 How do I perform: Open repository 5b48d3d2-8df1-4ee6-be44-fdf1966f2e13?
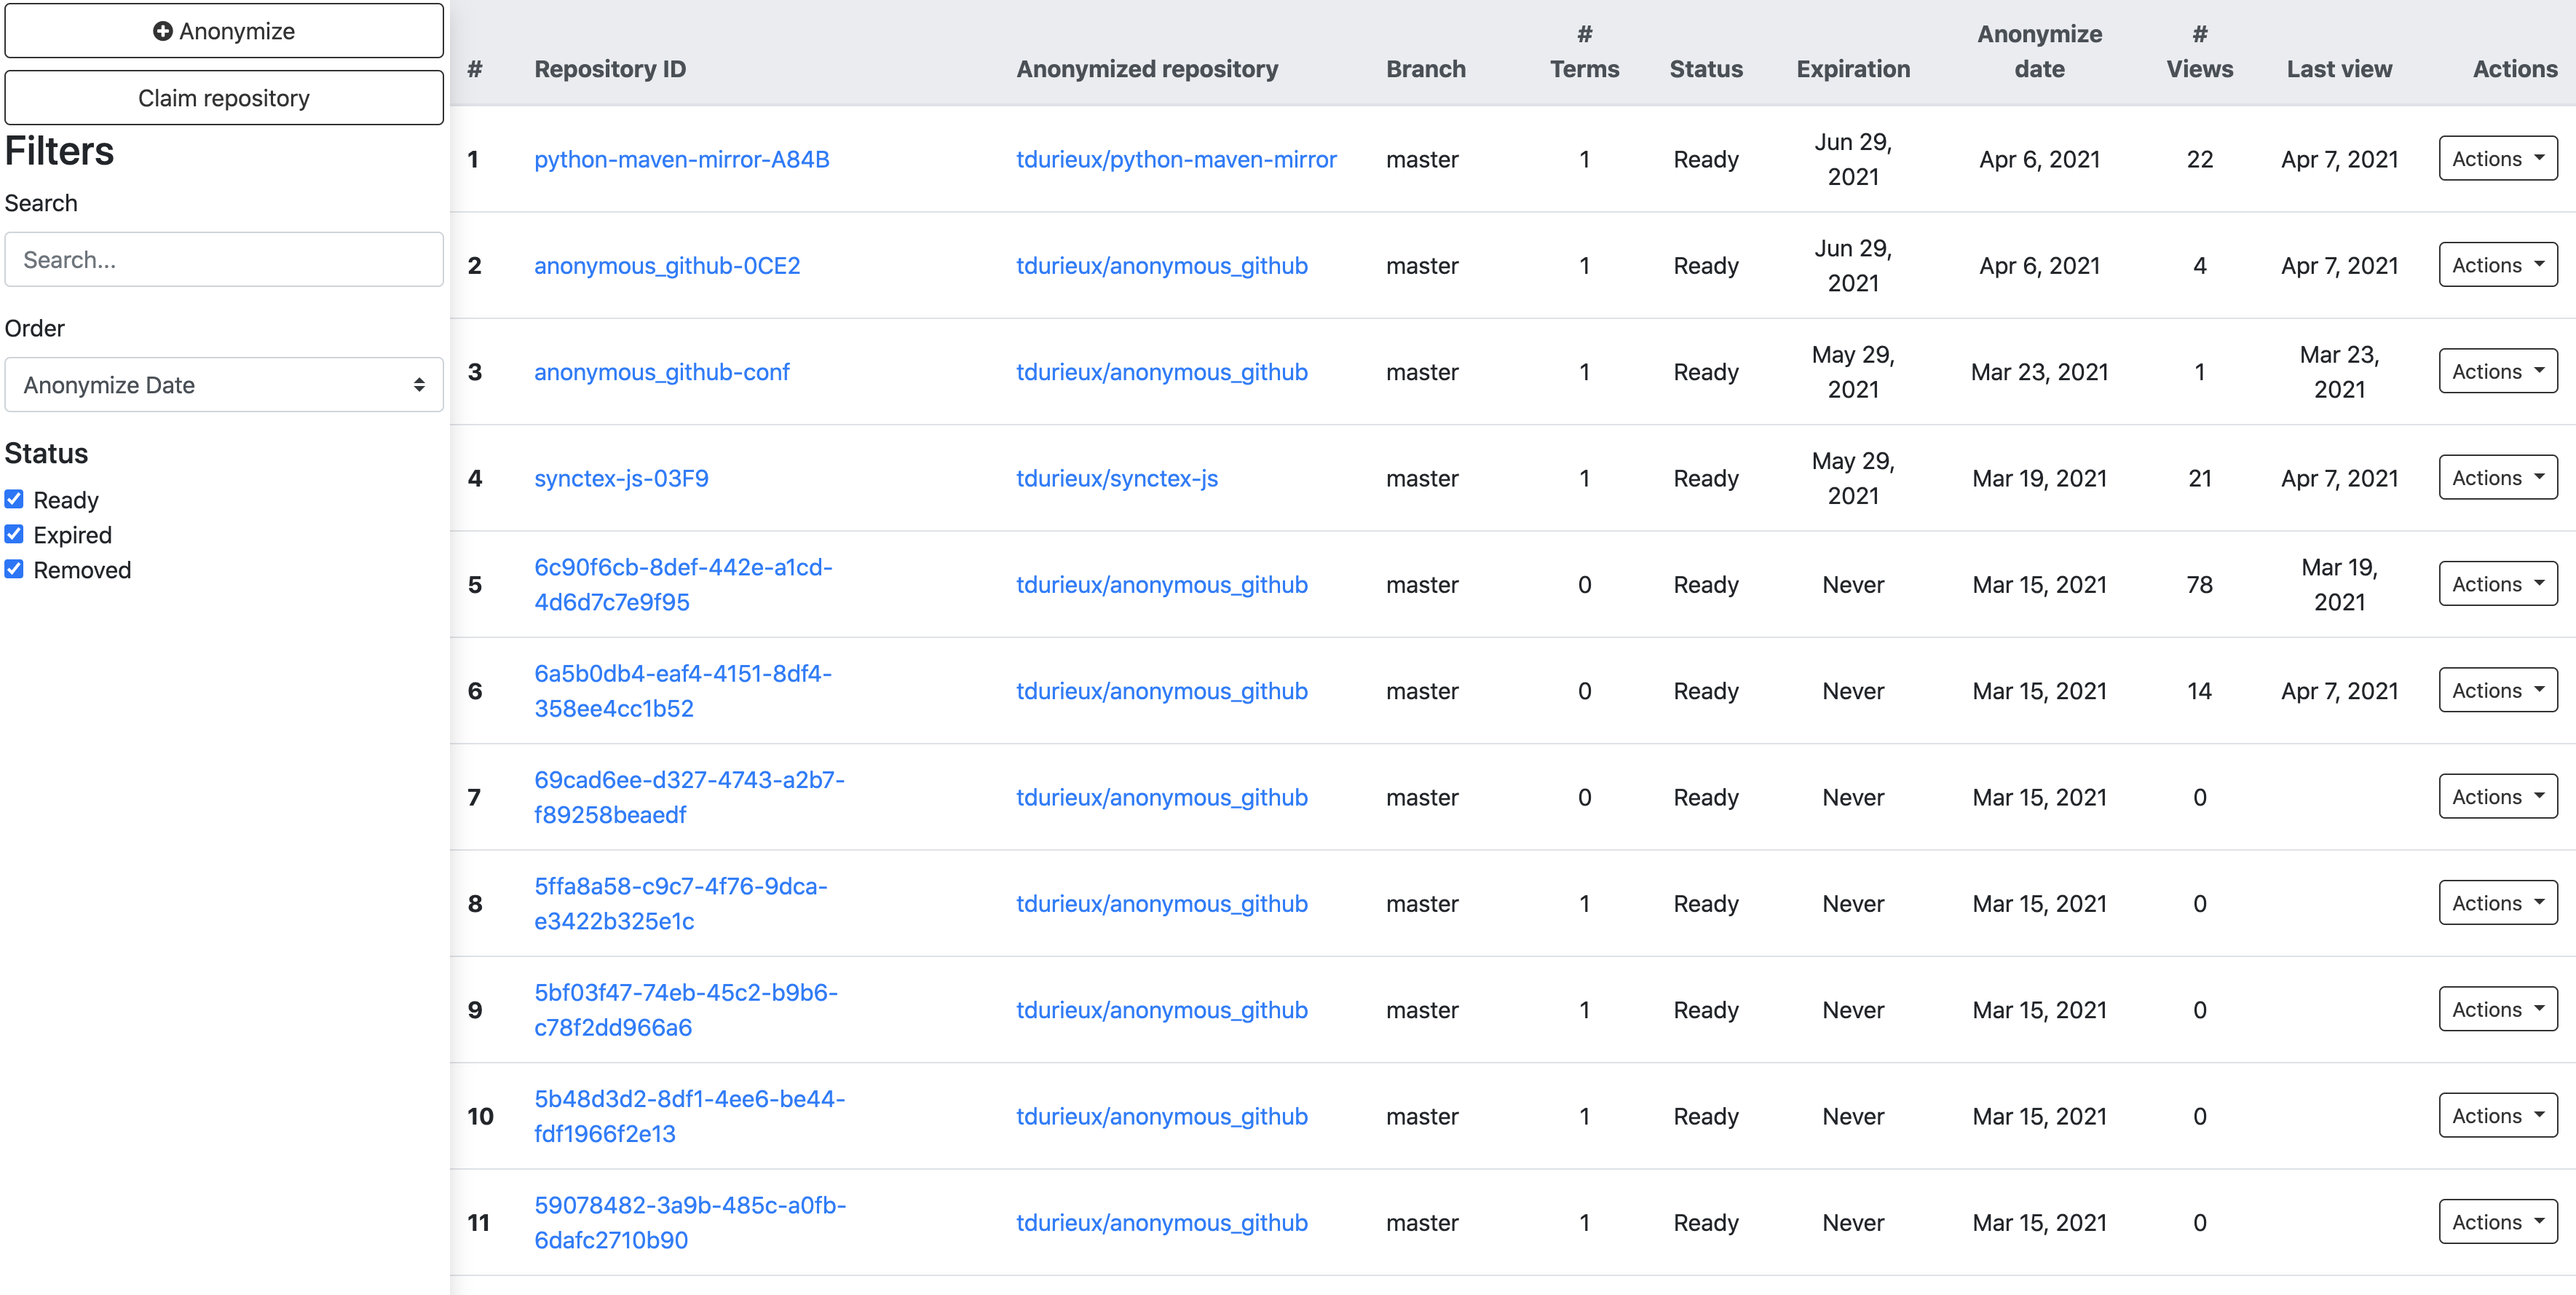pyautogui.click(x=689, y=1116)
